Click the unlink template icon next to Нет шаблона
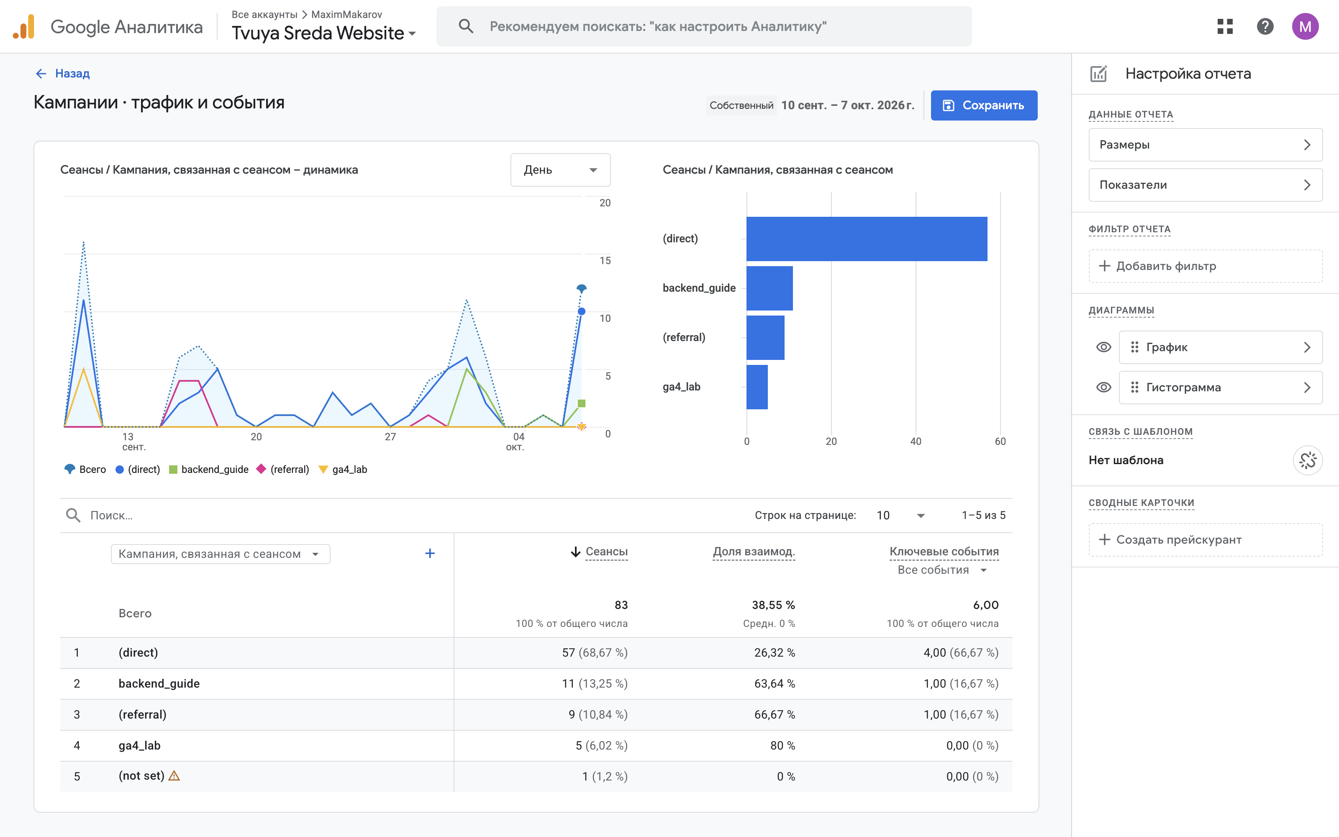Image resolution: width=1339 pixels, height=837 pixels. [1308, 460]
